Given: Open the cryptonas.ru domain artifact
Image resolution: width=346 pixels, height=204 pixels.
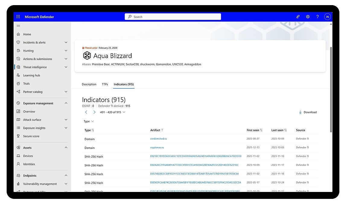Looking at the screenshot, I should [157, 148].
